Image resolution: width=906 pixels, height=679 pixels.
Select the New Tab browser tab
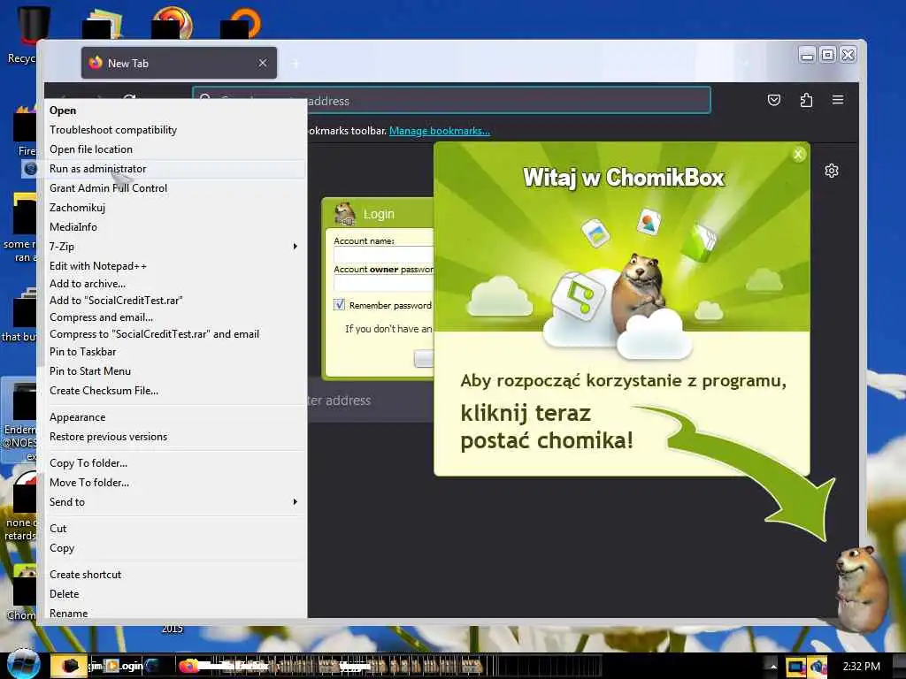[x=179, y=63]
